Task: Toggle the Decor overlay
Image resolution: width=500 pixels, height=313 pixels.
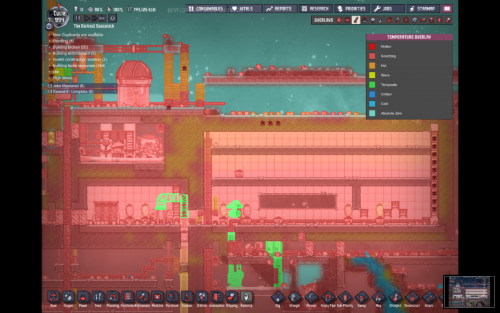Action: click(398, 20)
